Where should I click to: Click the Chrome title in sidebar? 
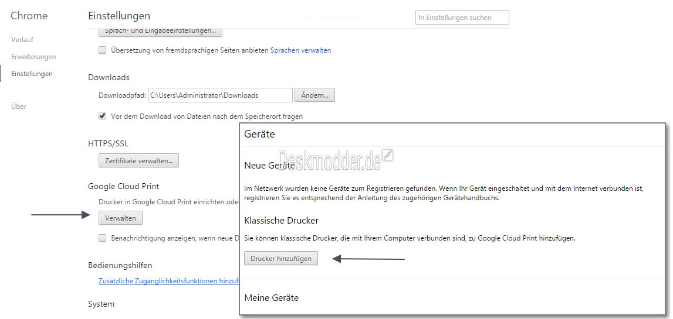tap(29, 16)
